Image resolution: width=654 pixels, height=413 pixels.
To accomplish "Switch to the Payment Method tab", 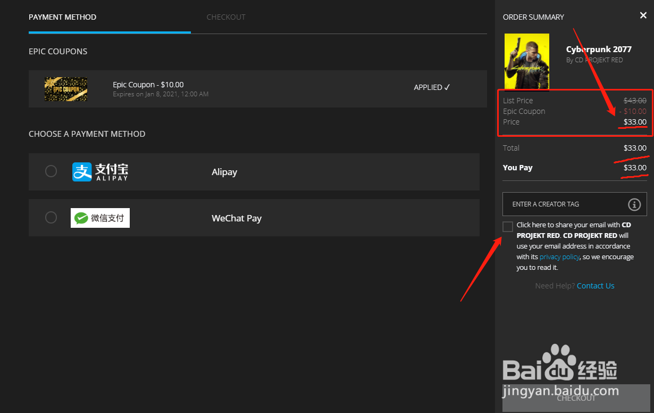I will click(62, 17).
